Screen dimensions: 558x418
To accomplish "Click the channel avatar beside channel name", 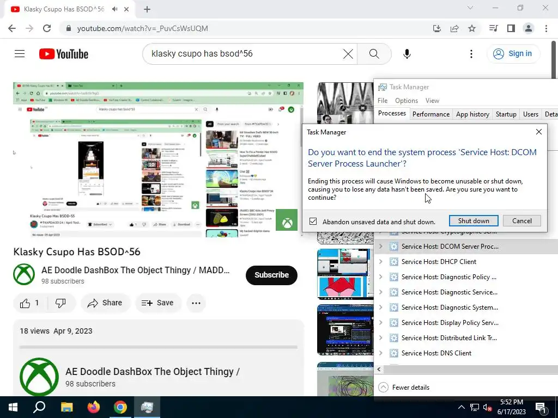I will tap(24, 274).
